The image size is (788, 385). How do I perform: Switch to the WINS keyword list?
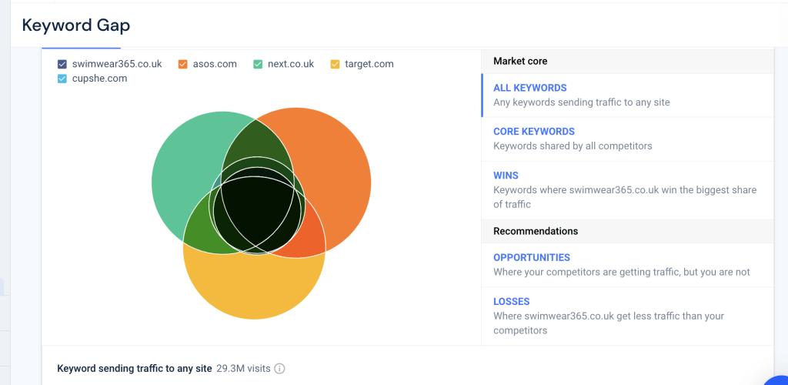506,176
